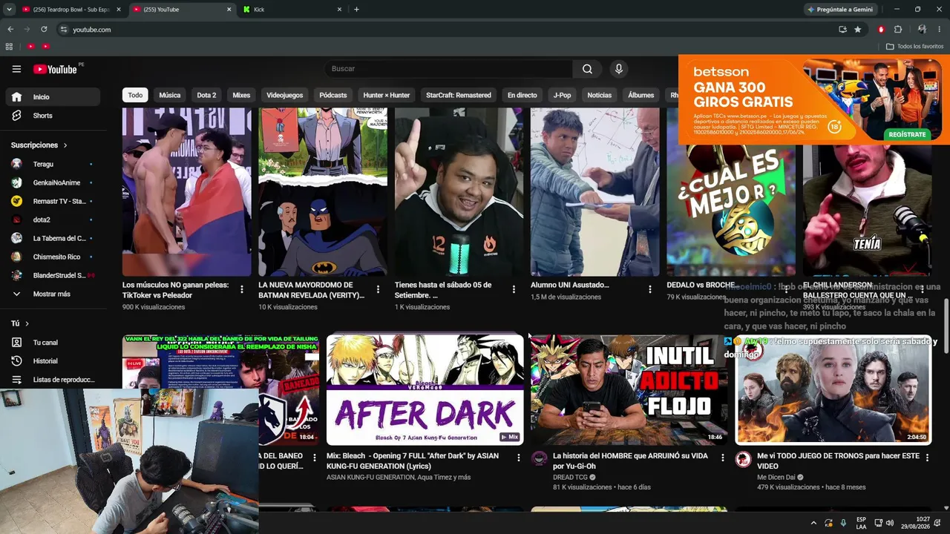Select the En directo filter chip
950x534 pixels.
tap(522, 95)
